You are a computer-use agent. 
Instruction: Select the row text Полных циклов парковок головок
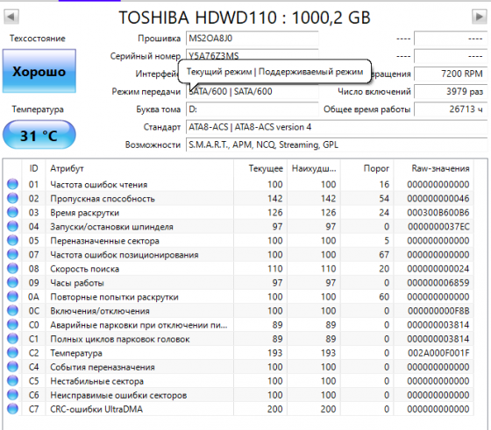coord(120,339)
